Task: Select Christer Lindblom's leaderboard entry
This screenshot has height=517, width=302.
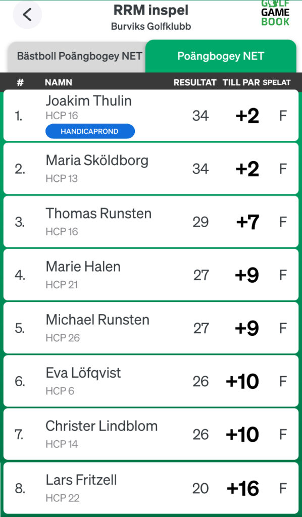Action: point(151,434)
